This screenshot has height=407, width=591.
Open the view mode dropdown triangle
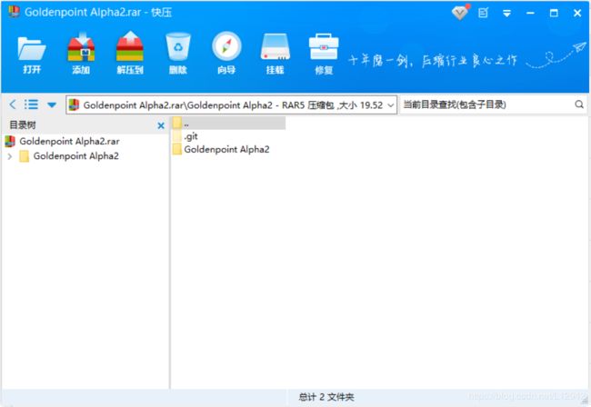tap(52, 104)
